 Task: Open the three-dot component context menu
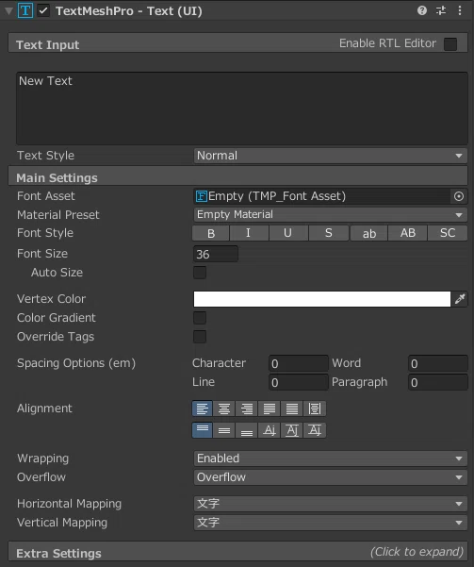pyautogui.click(x=460, y=10)
